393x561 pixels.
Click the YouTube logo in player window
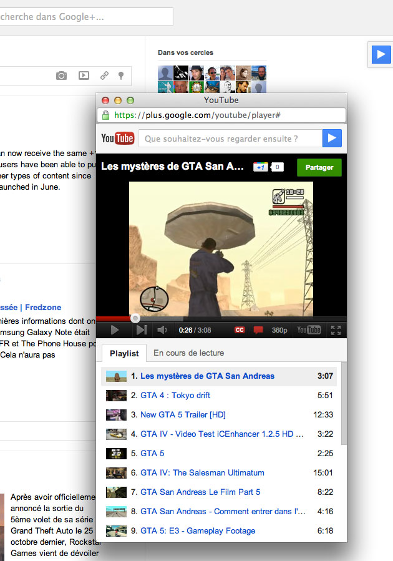pos(118,139)
